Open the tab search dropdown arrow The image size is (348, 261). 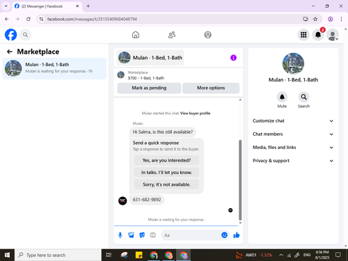click(6, 6)
